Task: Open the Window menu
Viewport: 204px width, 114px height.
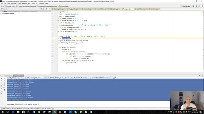Action: tap(42, 3)
